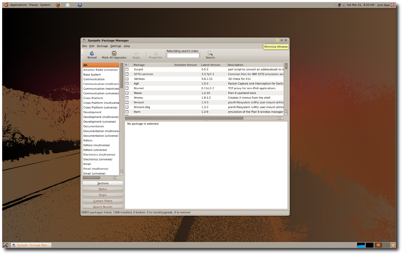The height and width of the screenshot is (255, 403).
Task: Open the Package menu
Action: point(102,46)
